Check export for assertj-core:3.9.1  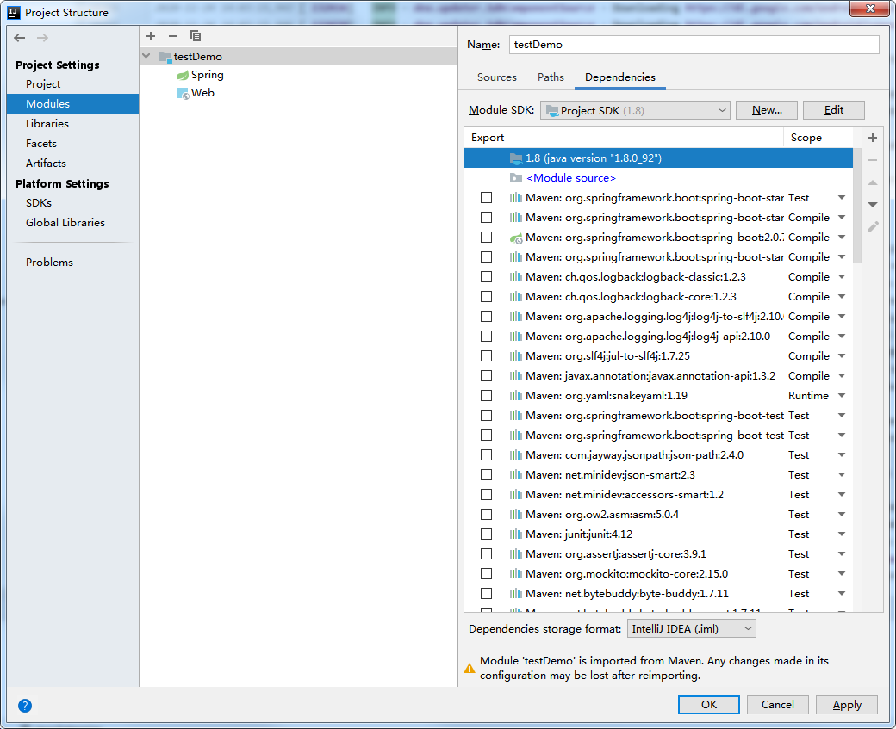tap(486, 553)
